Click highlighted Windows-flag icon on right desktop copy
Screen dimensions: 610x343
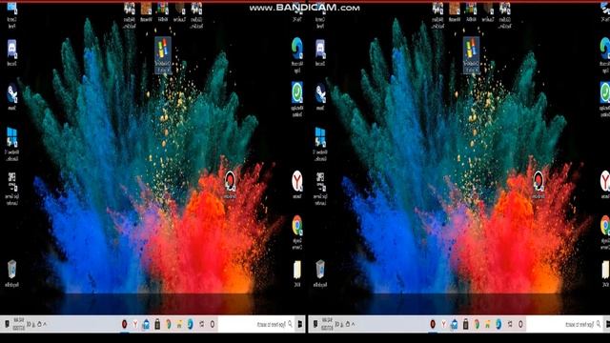(471, 55)
